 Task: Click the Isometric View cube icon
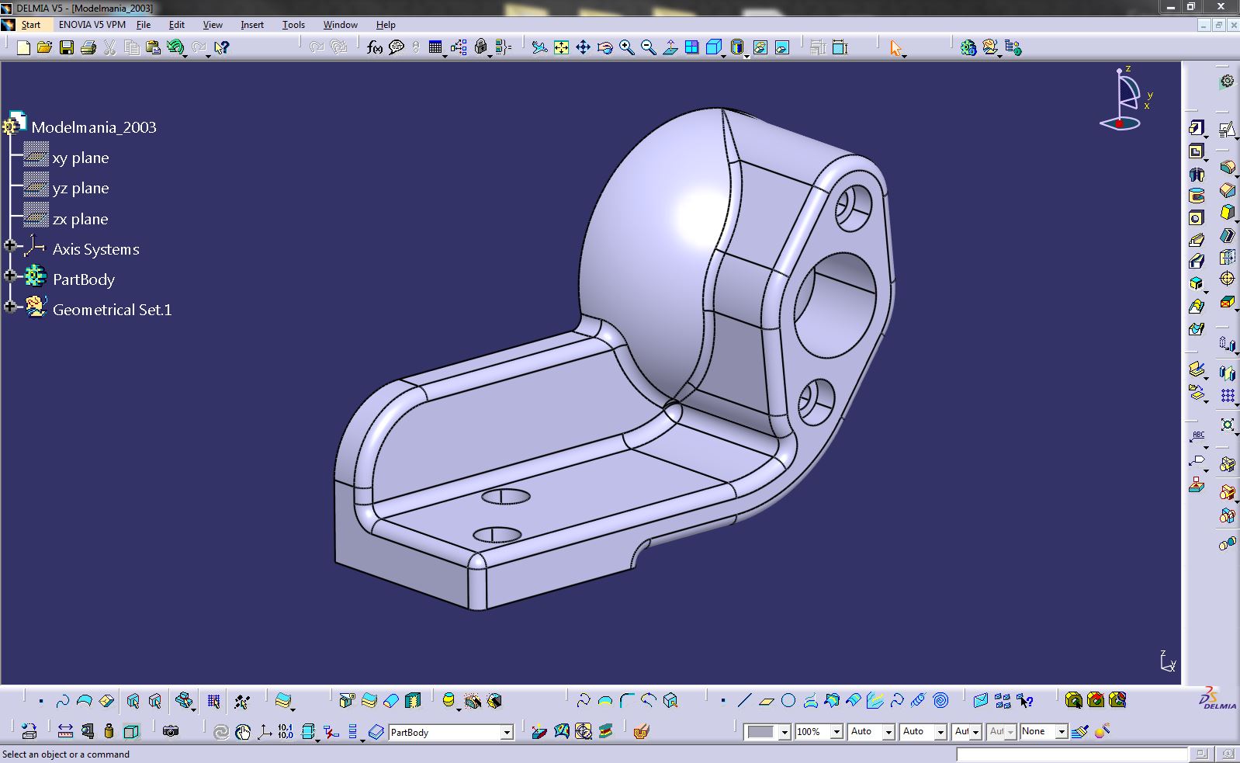click(714, 48)
